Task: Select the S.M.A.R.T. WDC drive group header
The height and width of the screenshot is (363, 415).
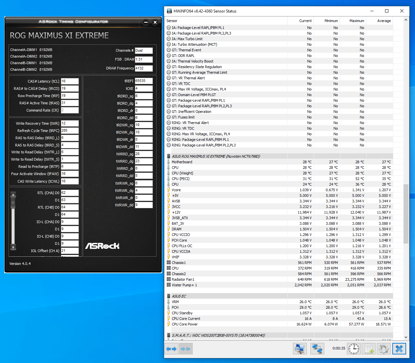Action: pos(280,335)
